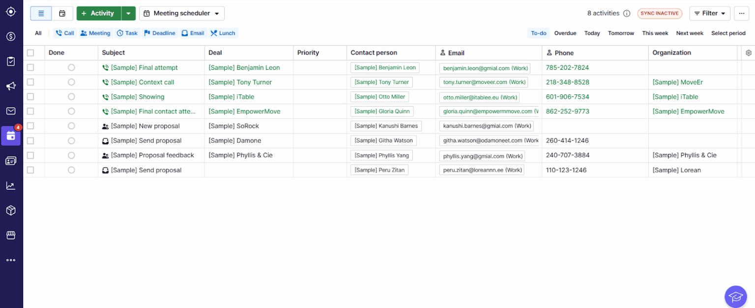
Task: Open the [Sample] EmpowerMove deal link
Action: point(244,111)
